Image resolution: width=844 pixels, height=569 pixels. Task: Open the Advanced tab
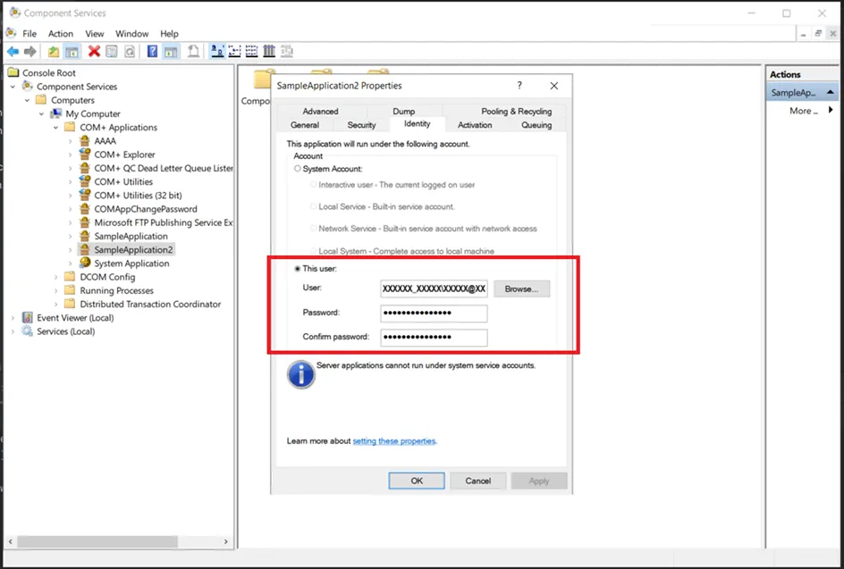[320, 111]
